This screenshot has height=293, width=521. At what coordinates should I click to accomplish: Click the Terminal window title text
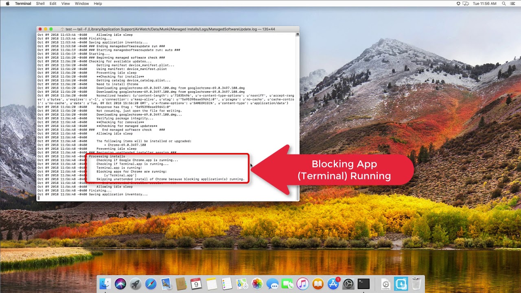click(x=170, y=29)
